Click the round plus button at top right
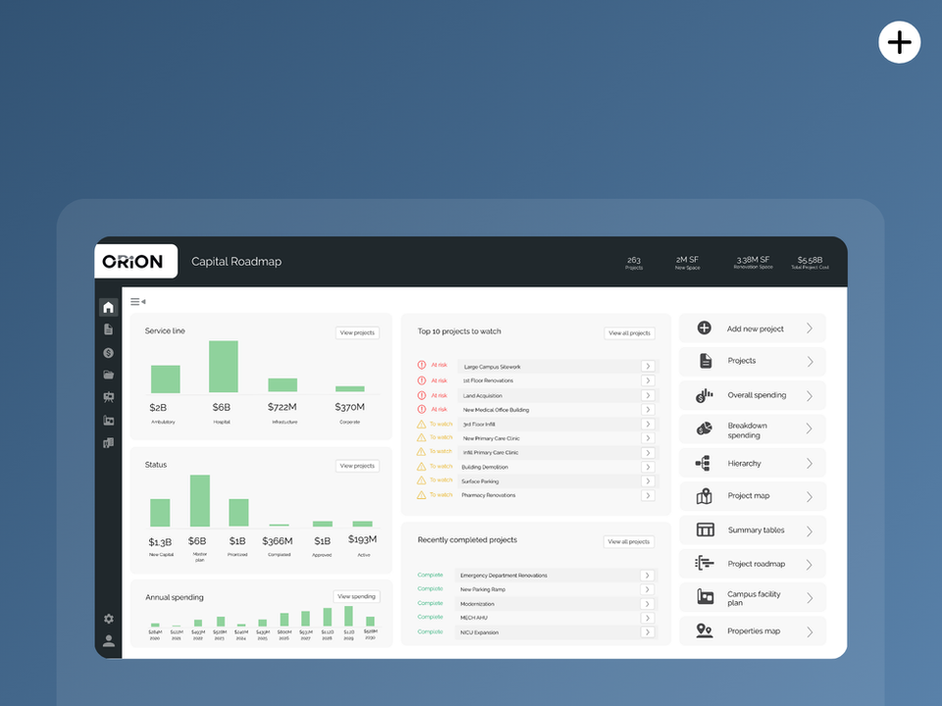Screen dimensions: 942x706 (x=900, y=42)
